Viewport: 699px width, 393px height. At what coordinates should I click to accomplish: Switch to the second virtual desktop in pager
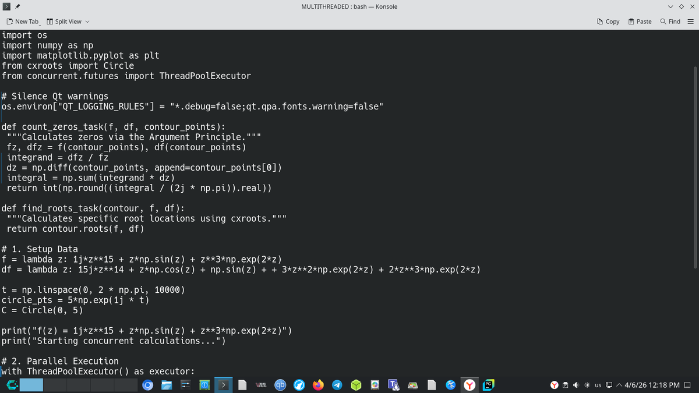[55, 385]
